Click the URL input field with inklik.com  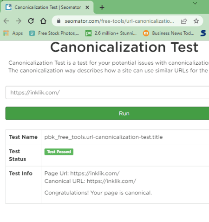click(107, 93)
